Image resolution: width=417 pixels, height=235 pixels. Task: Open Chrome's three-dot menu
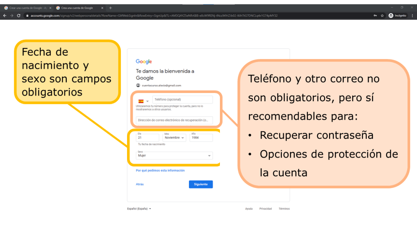(x=412, y=16)
